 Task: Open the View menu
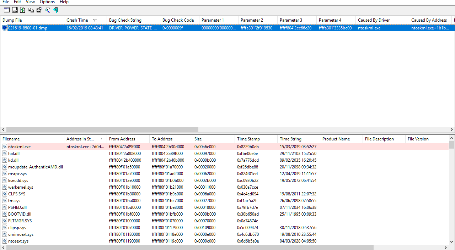[x=30, y=2]
